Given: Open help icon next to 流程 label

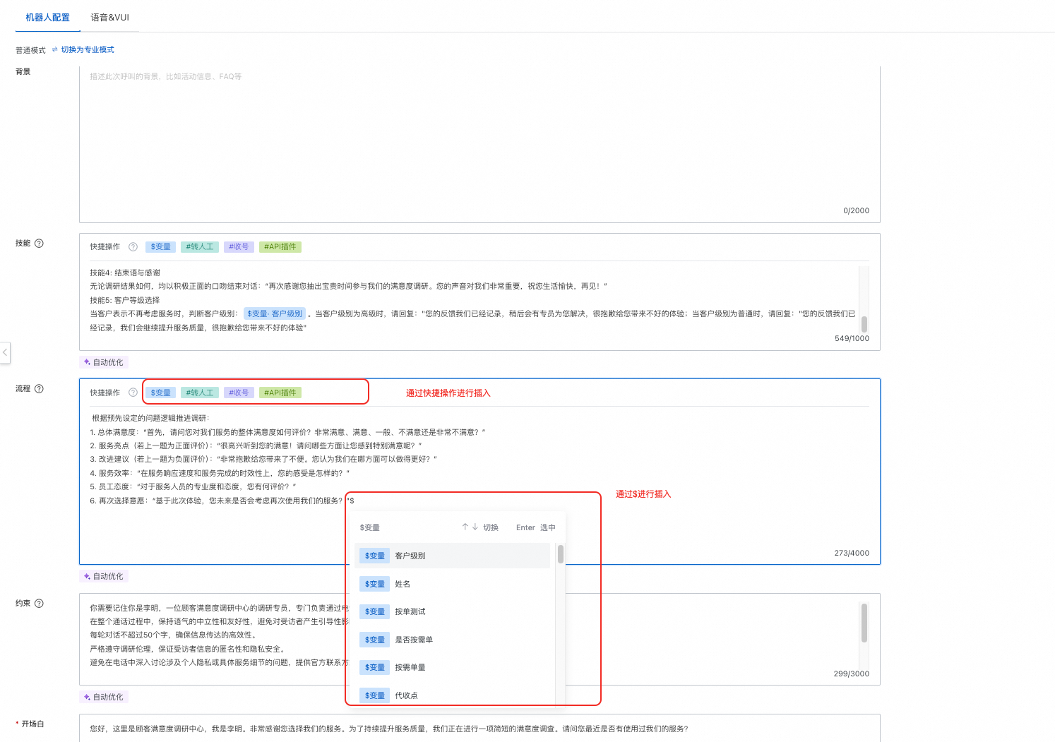Looking at the screenshot, I should (x=39, y=389).
